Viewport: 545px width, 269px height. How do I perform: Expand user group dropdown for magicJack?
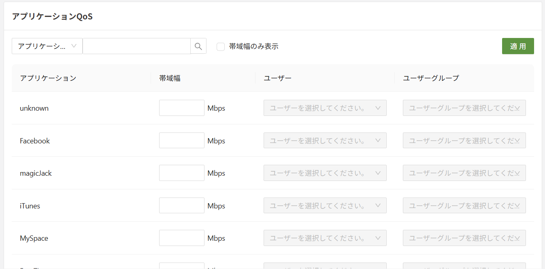point(464,173)
